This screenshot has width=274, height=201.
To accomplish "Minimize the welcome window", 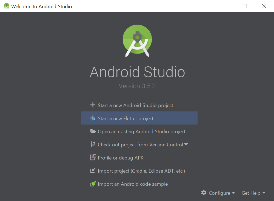I will [x=226, y=6].
